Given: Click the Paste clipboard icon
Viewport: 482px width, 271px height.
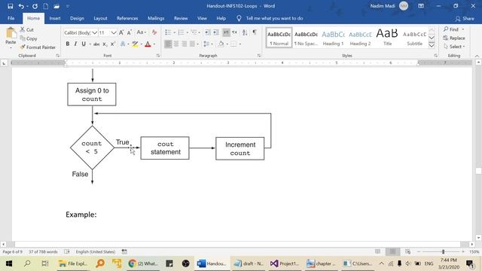Looking at the screenshot, I should pos(11,33).
